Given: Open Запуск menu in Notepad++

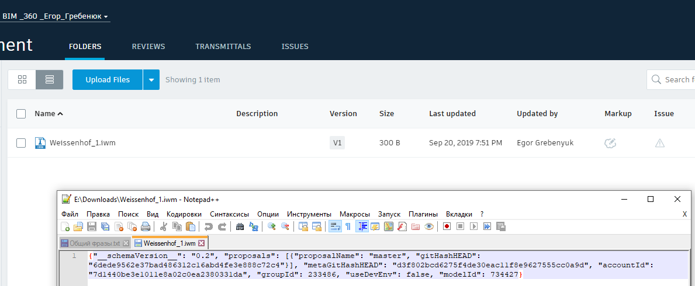Looking at the screenshot, I should point(389,214).
